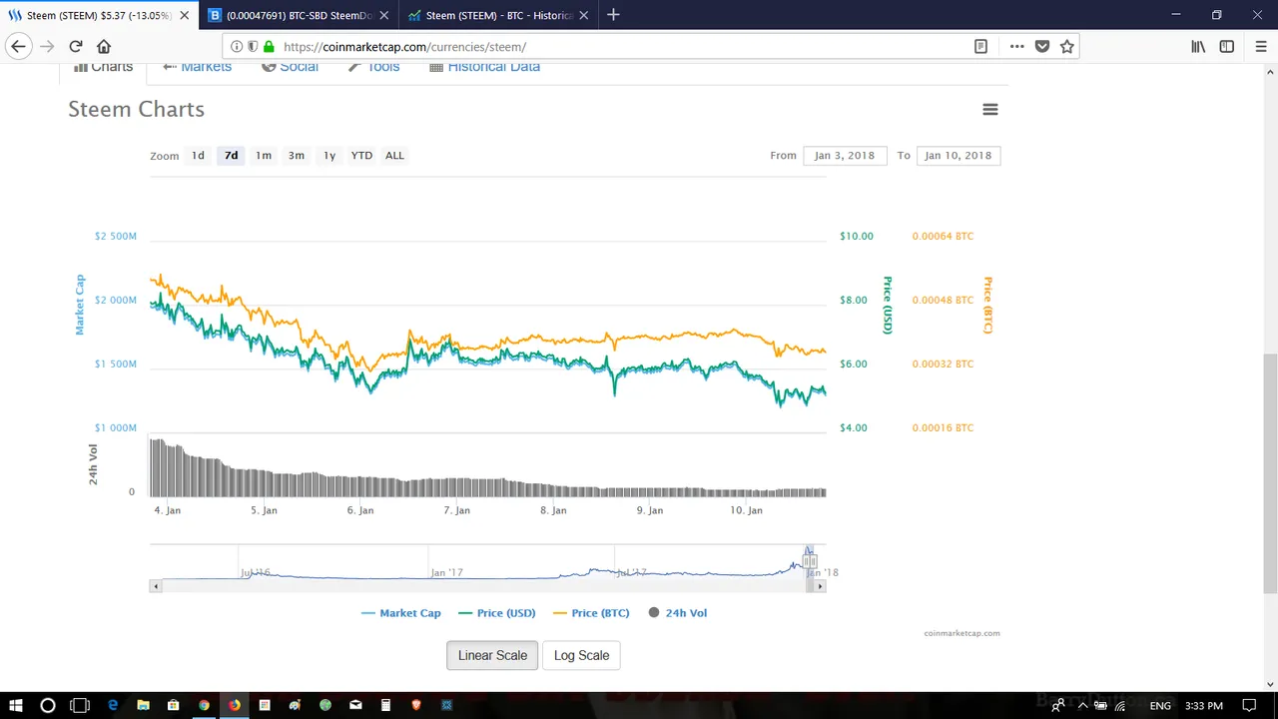The image size is (1278, 719).
Task: Open Chrome from taskbar
Action: click(x=204, y=705)
